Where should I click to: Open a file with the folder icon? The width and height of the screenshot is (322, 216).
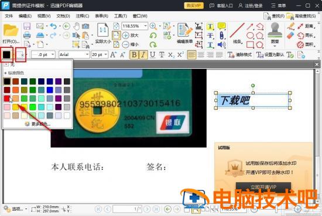[11, 30]
